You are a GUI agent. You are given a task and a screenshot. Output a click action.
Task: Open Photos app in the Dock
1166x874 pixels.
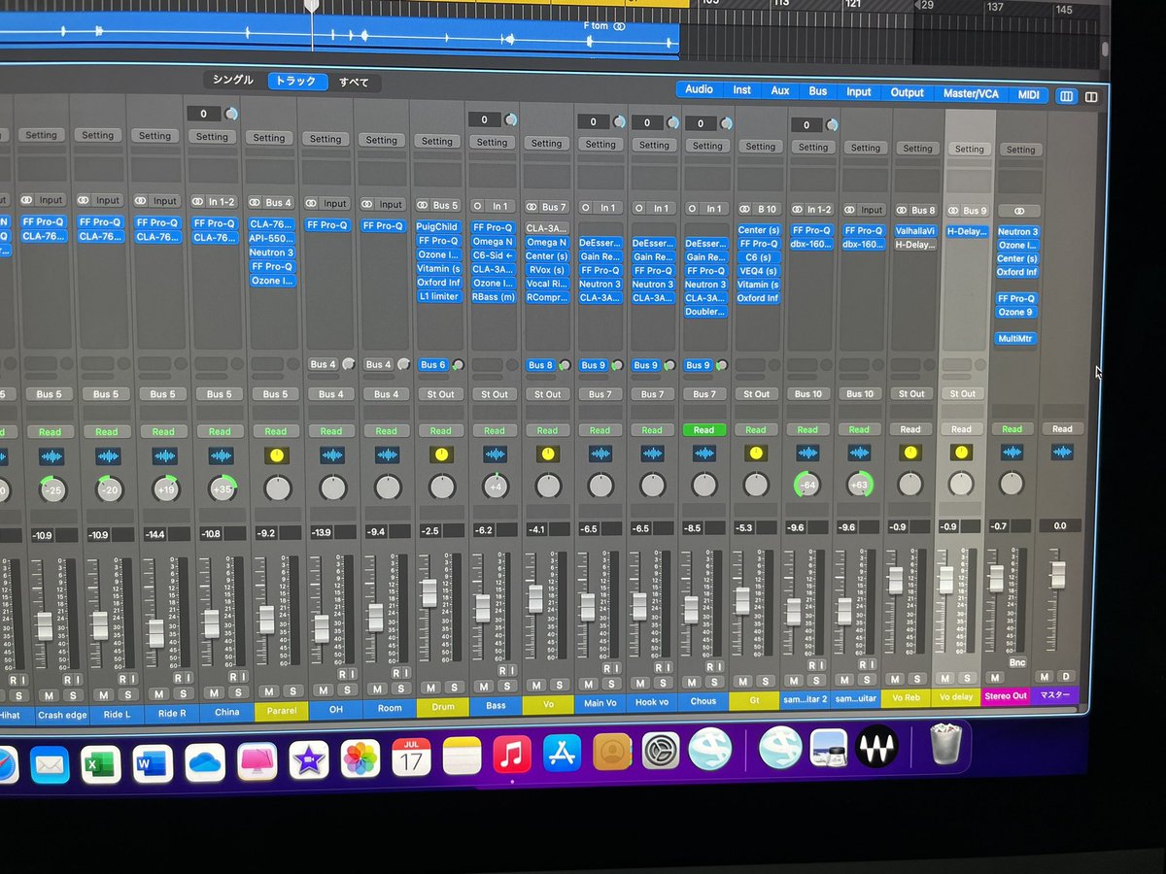click(360, 757)
